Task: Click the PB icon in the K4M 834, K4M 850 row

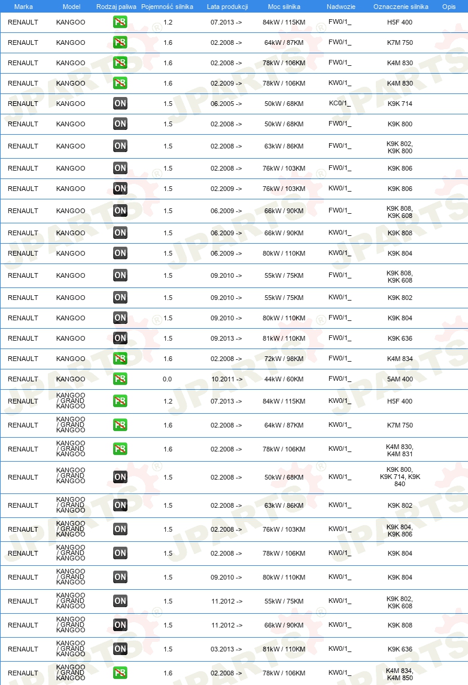Action: coord(120,673)
